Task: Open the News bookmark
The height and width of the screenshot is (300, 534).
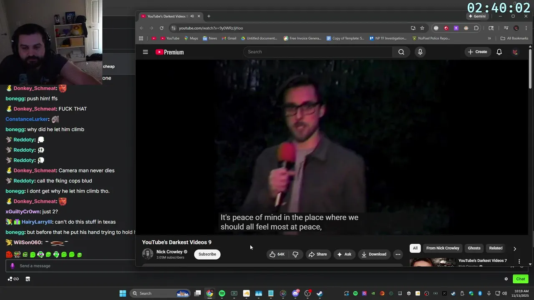Action: point(210,38)
